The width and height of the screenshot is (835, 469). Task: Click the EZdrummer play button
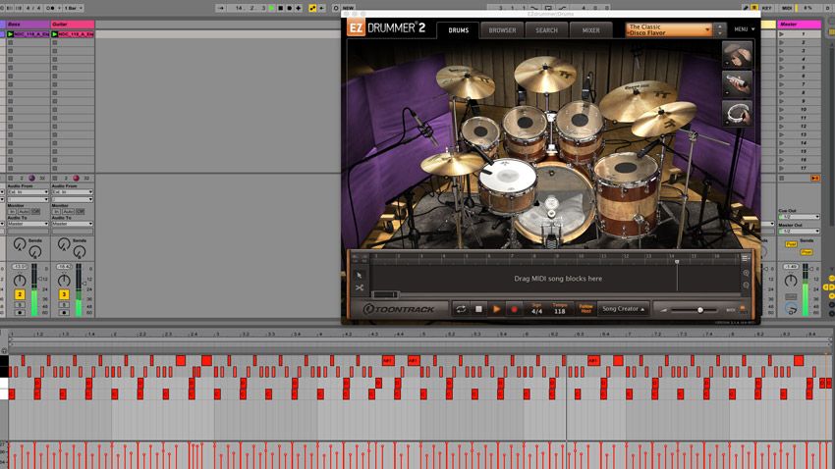[x=496, y=309]
